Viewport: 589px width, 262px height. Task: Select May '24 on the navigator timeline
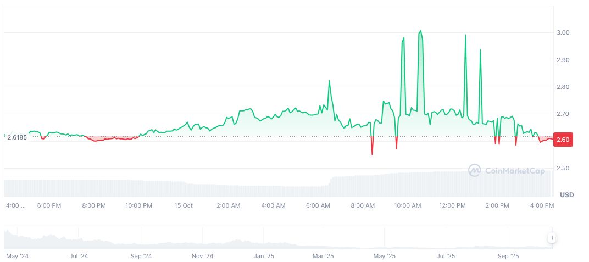click(x=18, y=256)
